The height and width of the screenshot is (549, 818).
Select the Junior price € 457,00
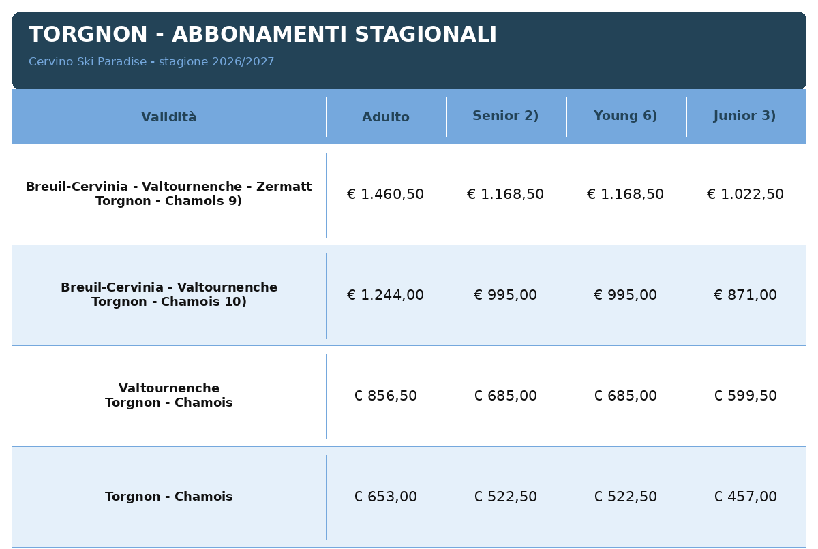click(x=746, y=497)
